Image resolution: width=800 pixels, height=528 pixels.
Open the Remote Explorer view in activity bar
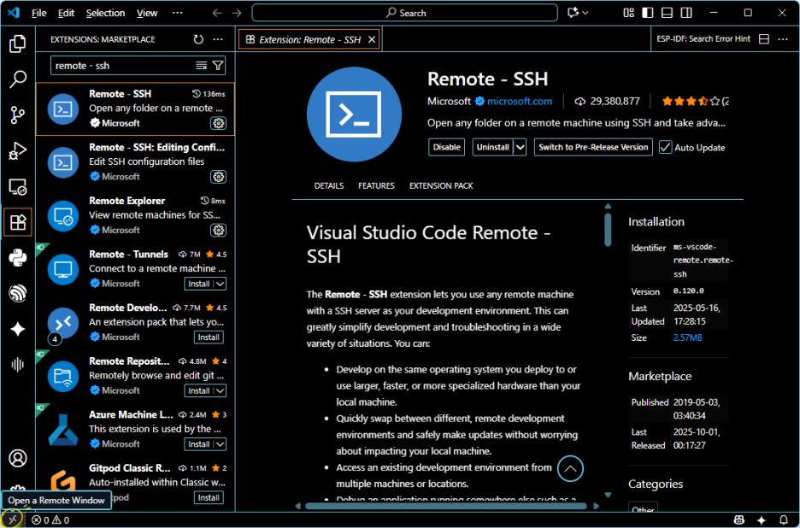click(18, 187)
